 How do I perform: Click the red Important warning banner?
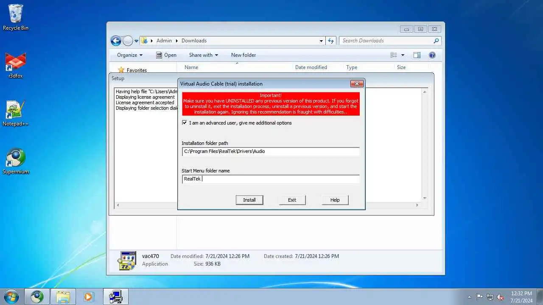point(271,104)
